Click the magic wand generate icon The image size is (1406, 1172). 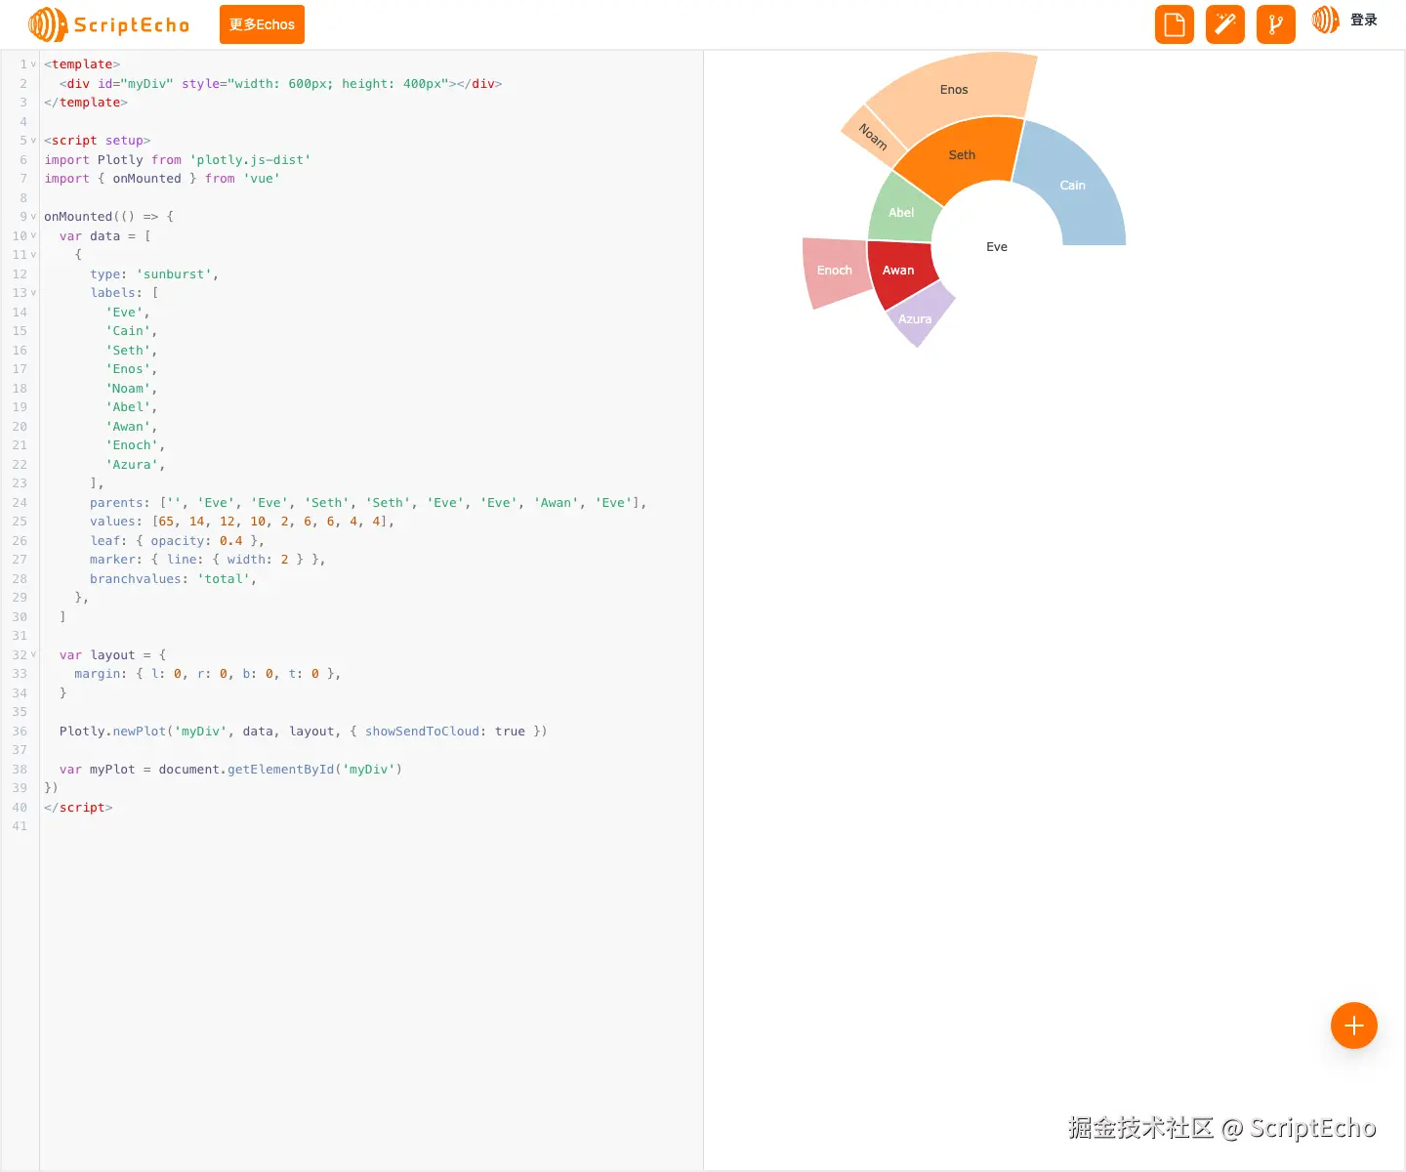[x=1225, y=24]
